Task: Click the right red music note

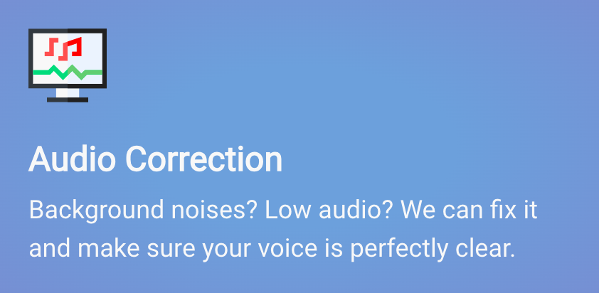Action: [71, 49]
